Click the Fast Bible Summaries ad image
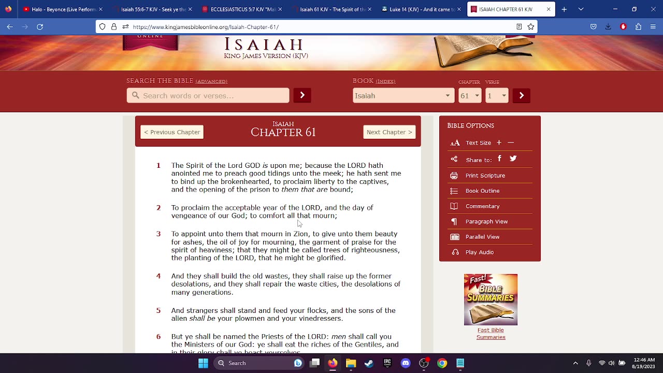Image resolution: width=663 pixels, height=373 pixels. click(x=491, y=299)
